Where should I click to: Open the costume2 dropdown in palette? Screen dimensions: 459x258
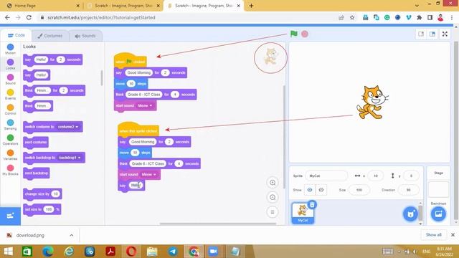(69, 127)
